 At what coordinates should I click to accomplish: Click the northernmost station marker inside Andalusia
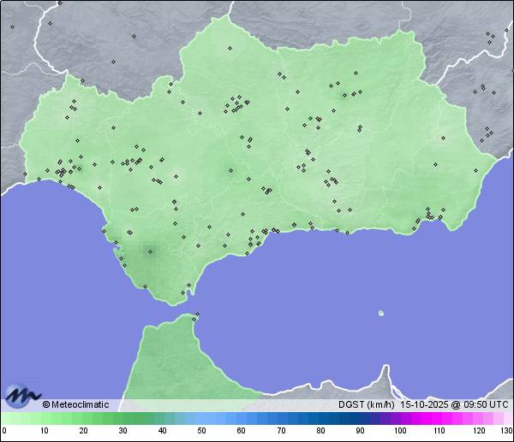pos(229,48)
